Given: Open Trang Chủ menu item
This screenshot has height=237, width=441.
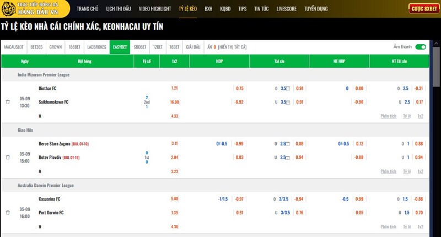Looking at the screenshot, I should [x=88, y=9].
